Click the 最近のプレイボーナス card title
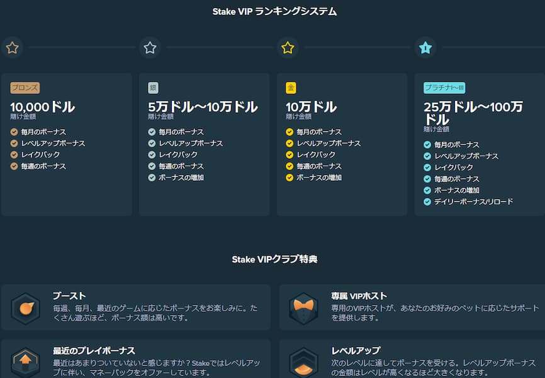 tap(94, 350)
